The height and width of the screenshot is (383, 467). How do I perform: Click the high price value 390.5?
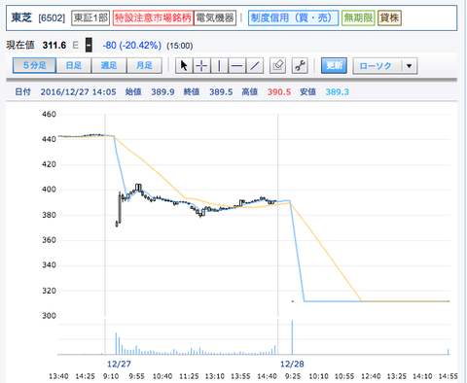click(x=279, y=92)
